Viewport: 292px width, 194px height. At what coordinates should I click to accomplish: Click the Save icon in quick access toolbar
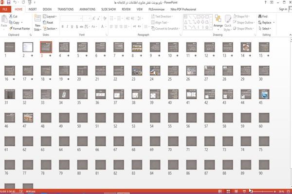[x=9, y=2]
